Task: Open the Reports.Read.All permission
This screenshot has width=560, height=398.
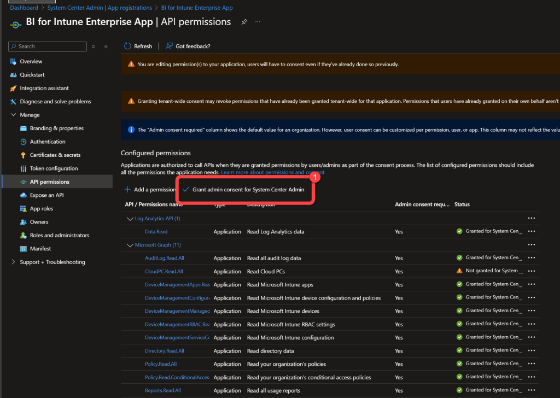Action: pyautogui.click(x=163, y=390)
